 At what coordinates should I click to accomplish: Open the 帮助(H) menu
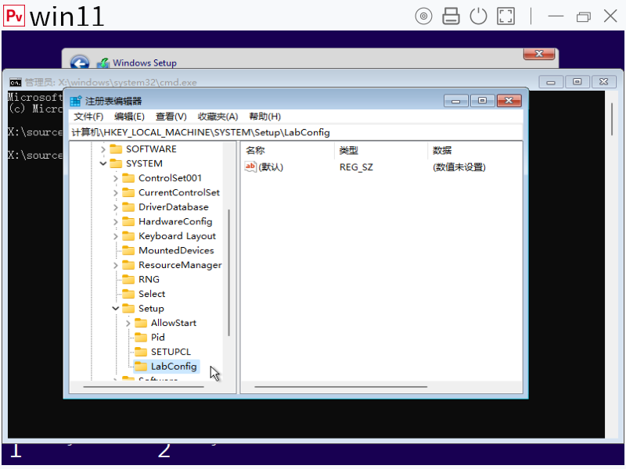coord(264,116)
